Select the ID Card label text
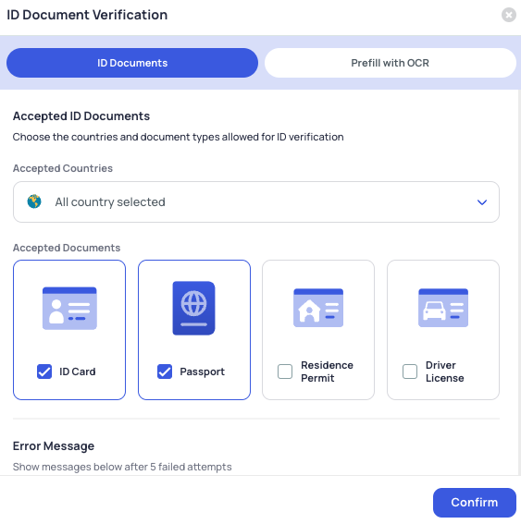Image resolution: width=521 pixels, height=524 pixels. pos(78,372)
